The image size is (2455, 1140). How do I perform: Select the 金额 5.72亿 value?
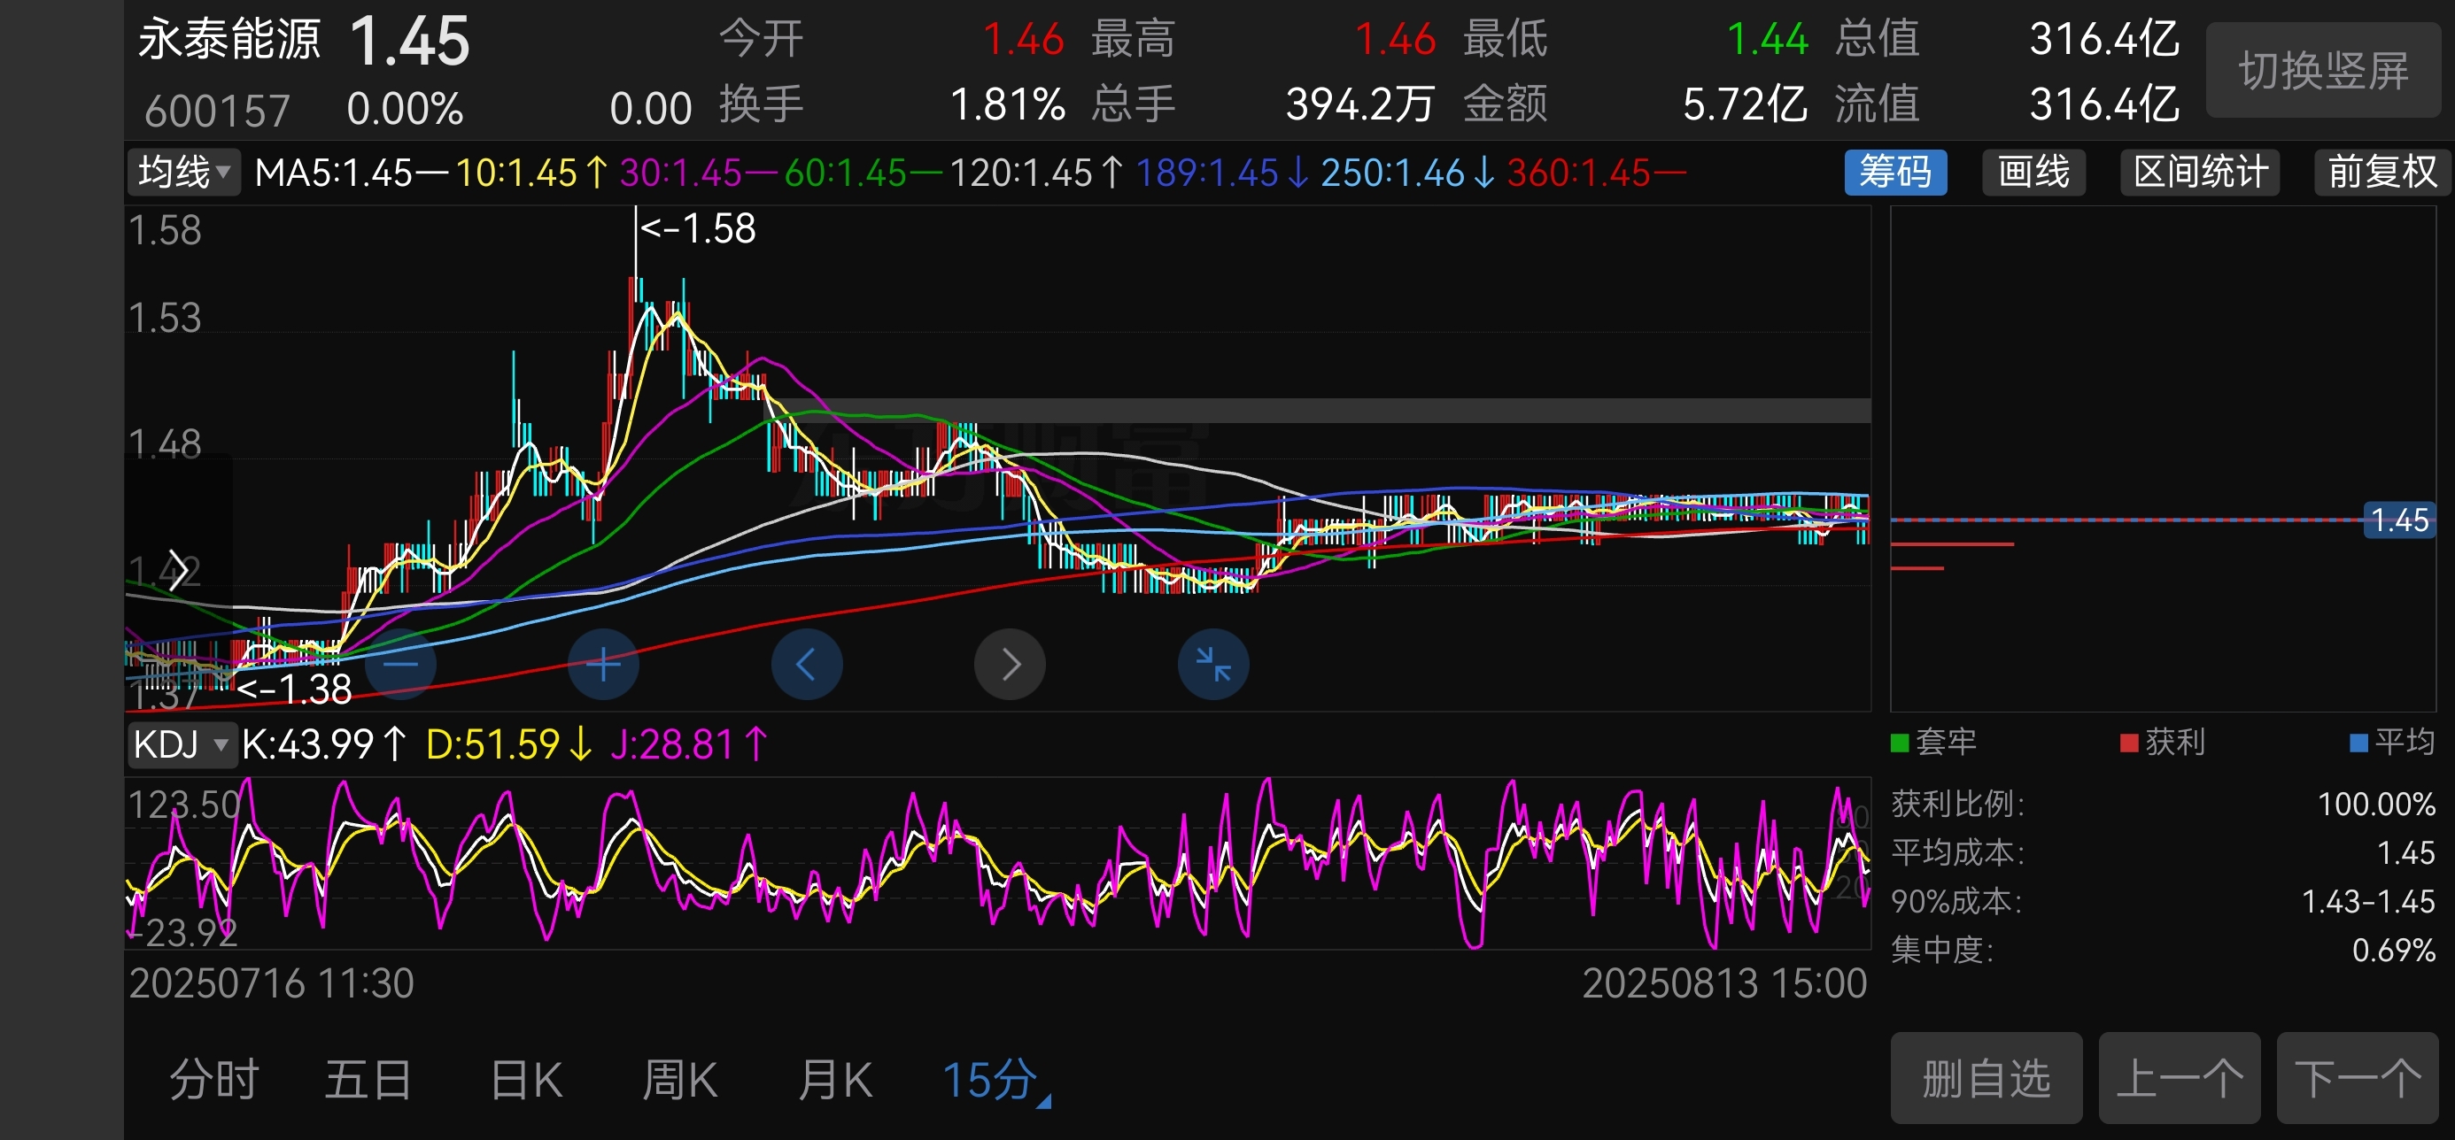[x=1745, y=104]
